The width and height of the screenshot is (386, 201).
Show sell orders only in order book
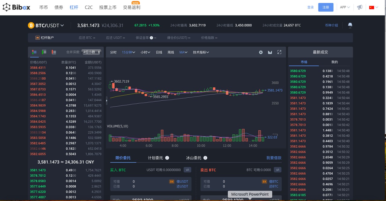coord(54,52)
